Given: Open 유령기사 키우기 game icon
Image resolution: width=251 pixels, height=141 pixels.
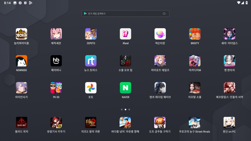Looking at the screenshot, I should [x=56, y=123].
